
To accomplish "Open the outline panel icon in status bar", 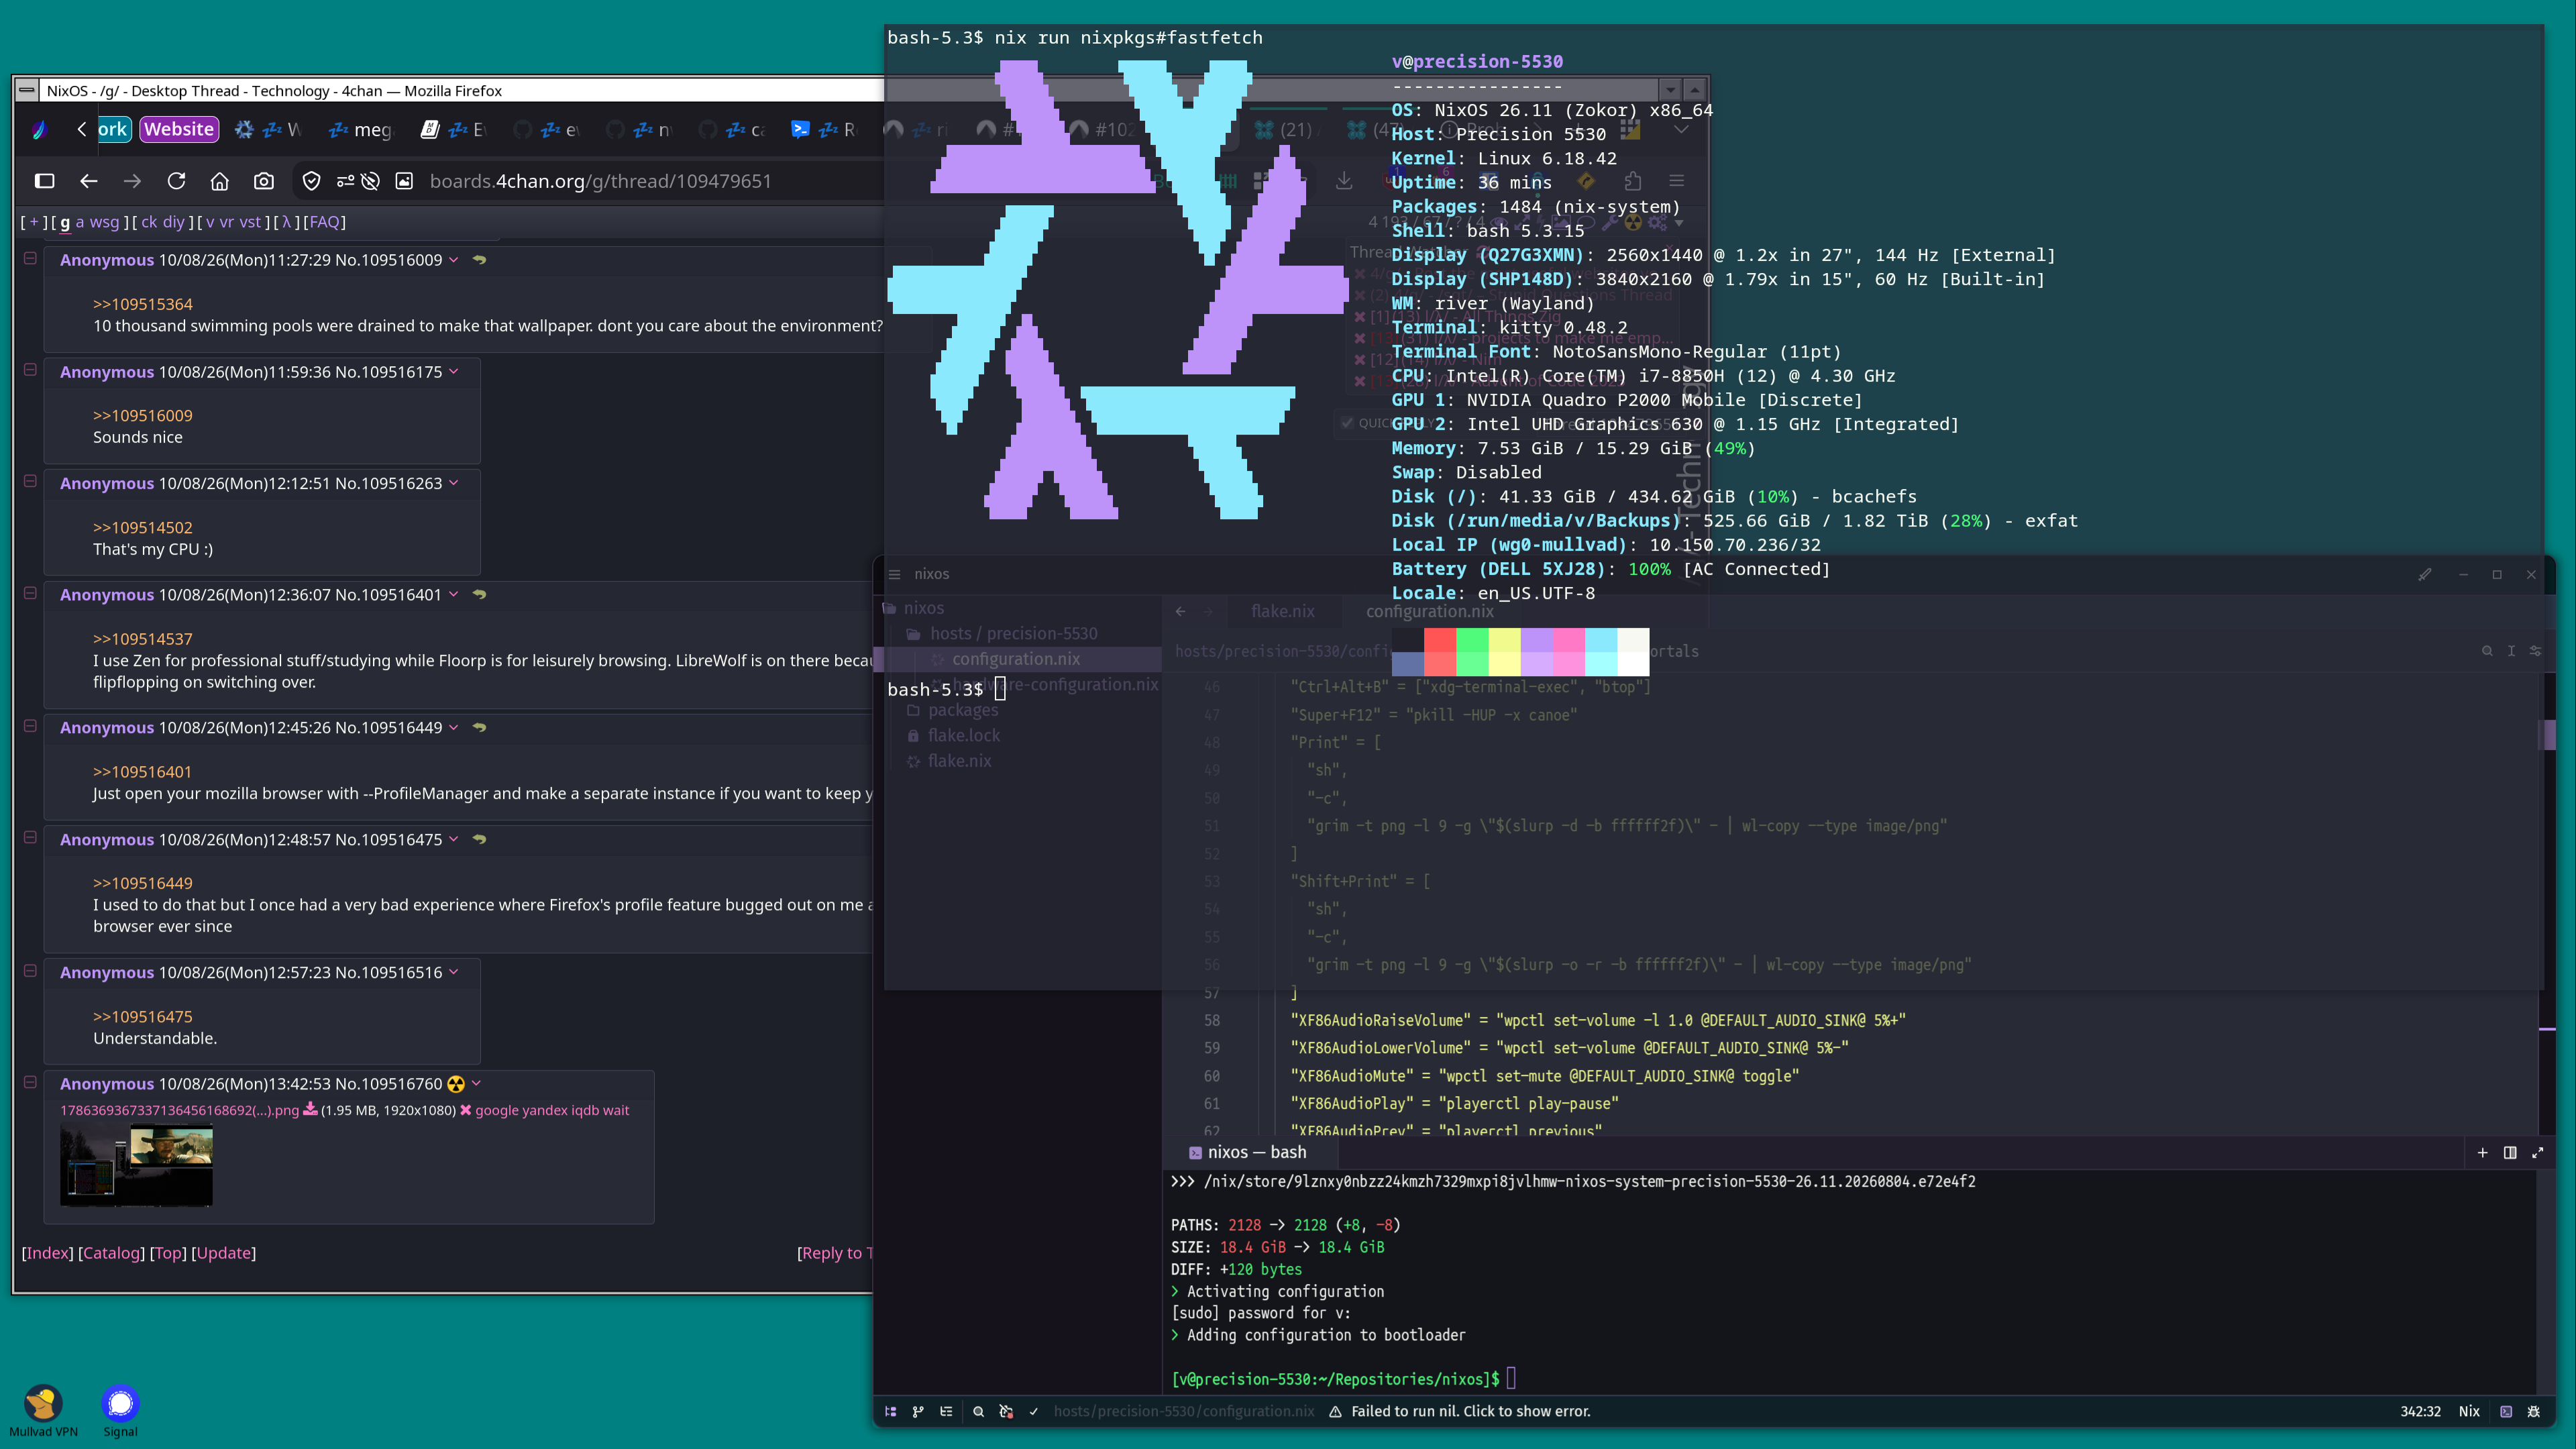I will (946, 1411).
